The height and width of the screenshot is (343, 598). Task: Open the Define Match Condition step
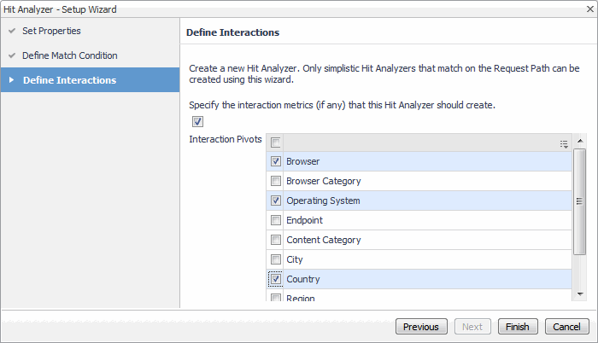pos(70,56)
